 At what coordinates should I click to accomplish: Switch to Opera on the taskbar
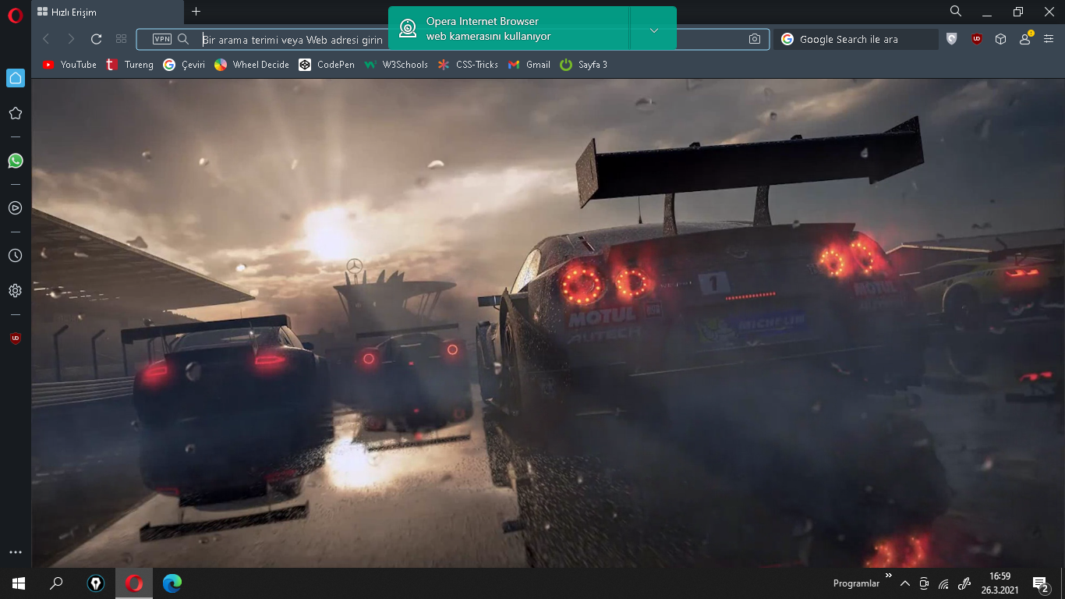tap(134, 583)
